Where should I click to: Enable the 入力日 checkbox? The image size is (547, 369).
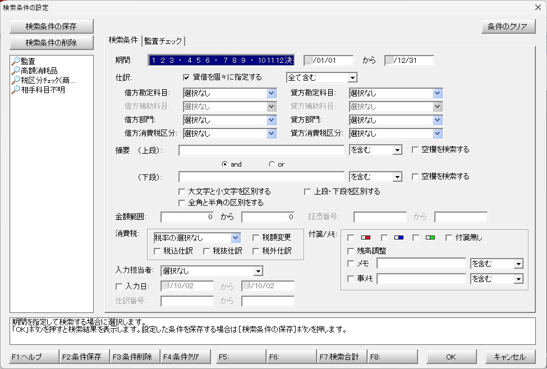[119, 287]
